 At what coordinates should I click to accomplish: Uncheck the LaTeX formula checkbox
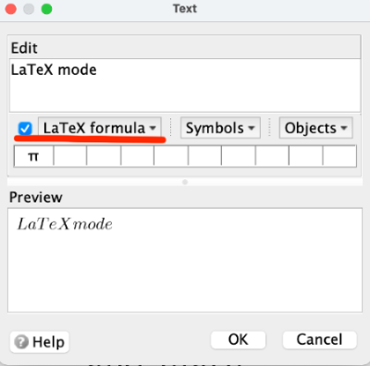click(25, 128)
